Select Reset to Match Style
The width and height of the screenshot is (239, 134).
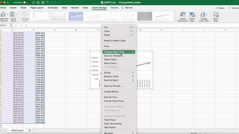point(119,41)
